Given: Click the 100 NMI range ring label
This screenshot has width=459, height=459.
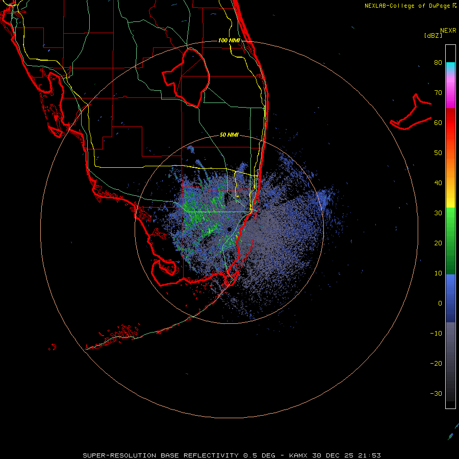Looking at the screenshot, I should pyautogui.click(x=229, y=40).
